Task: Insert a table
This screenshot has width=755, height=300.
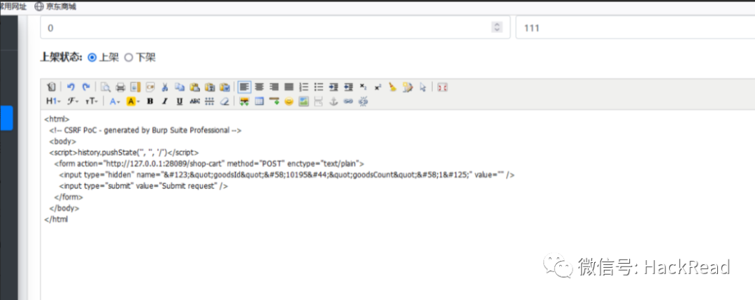Action: (259, 101)
